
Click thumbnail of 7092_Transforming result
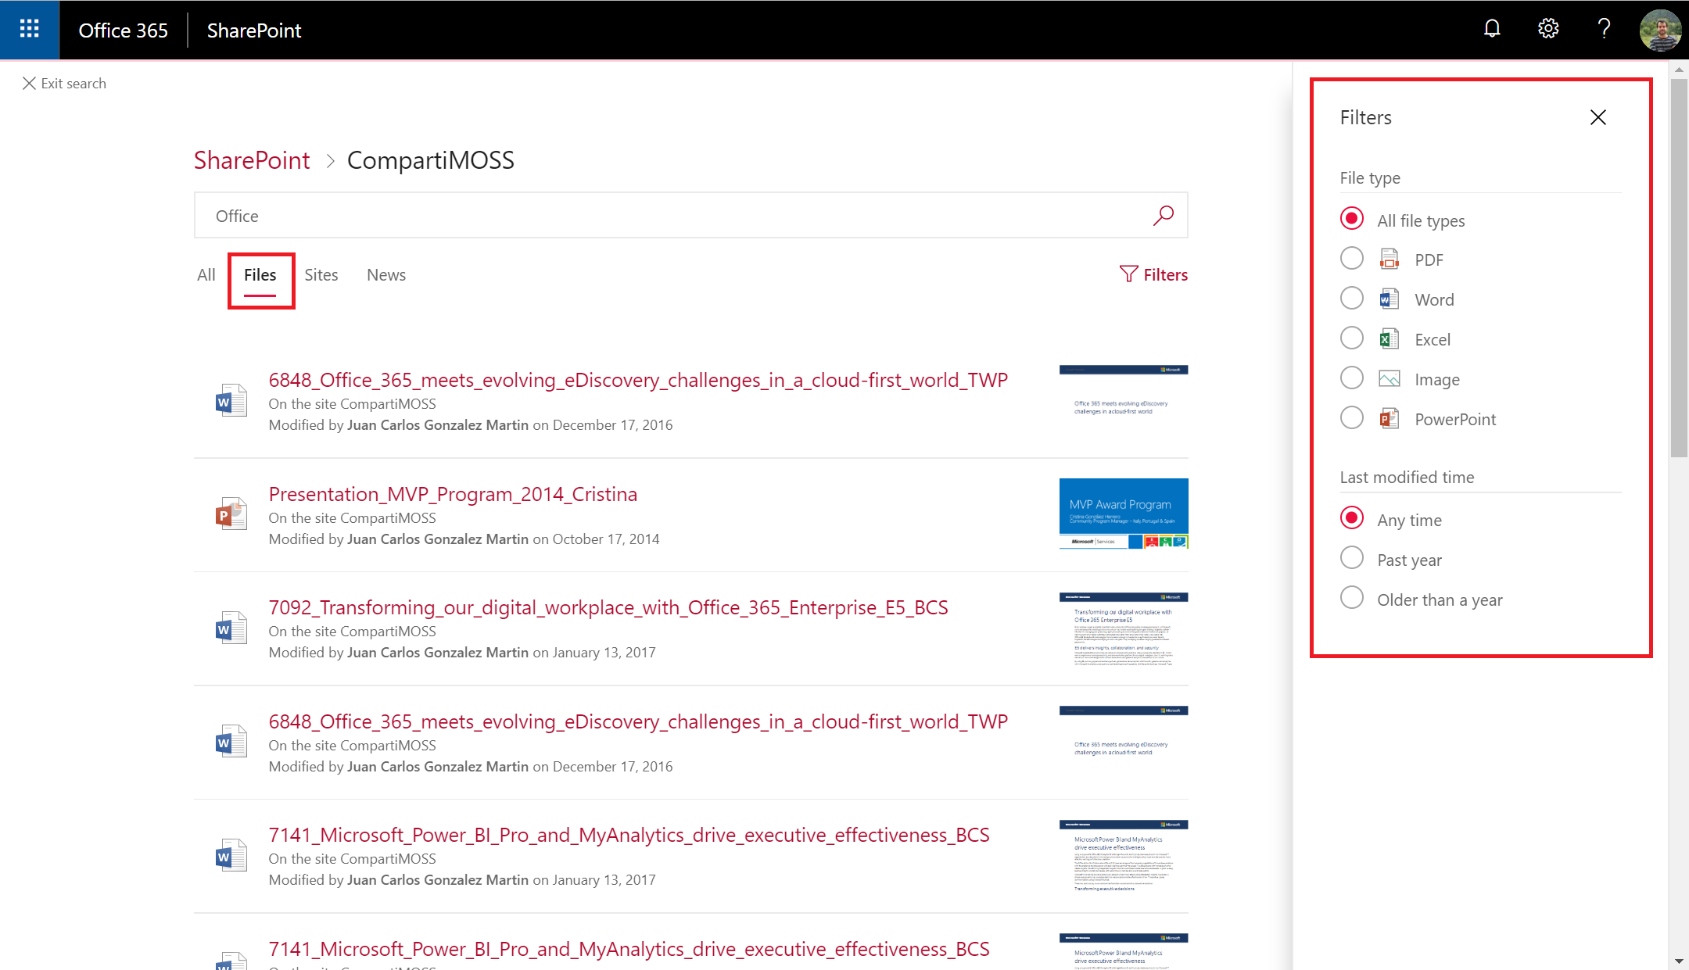coord(1124,628)
